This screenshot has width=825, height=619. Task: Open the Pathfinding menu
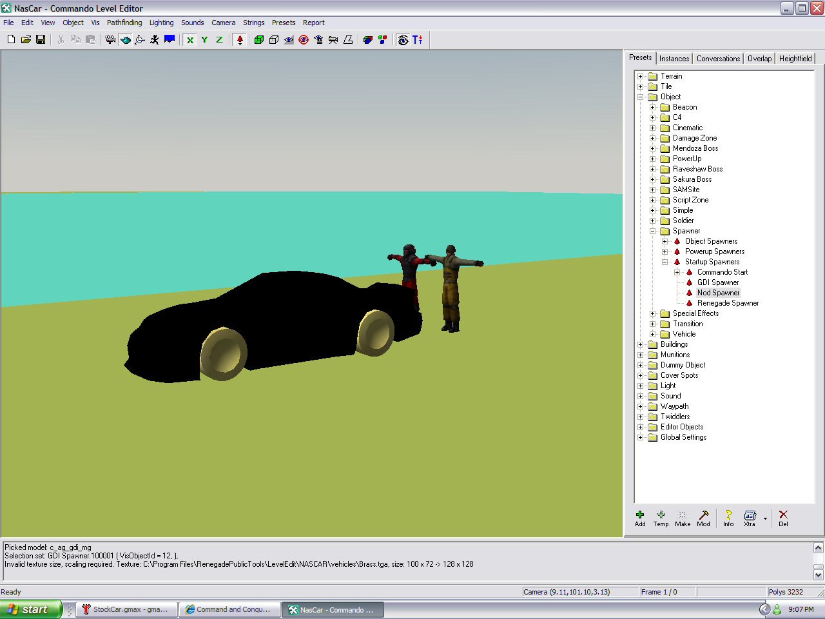(x=124, y=23)
